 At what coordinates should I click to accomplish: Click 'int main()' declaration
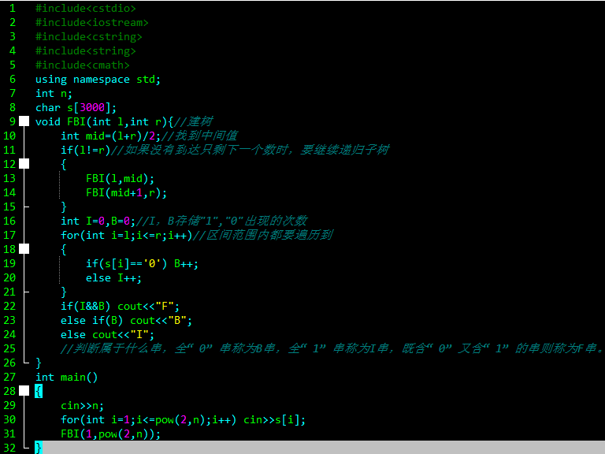[67, 377]
